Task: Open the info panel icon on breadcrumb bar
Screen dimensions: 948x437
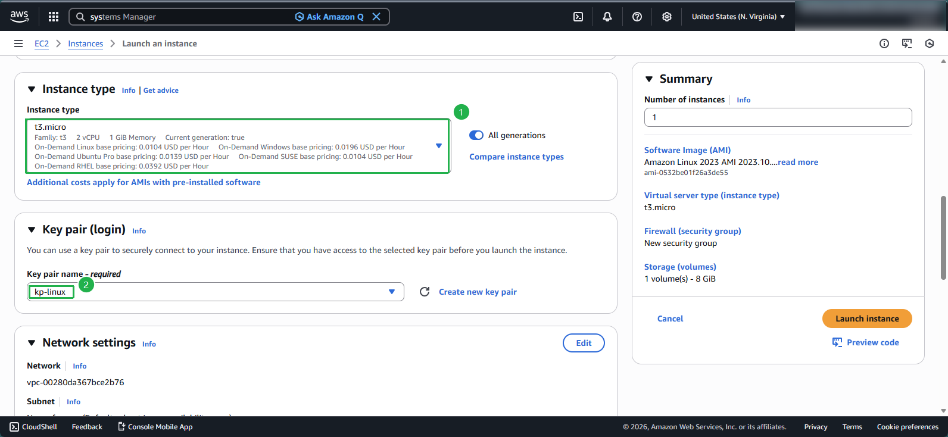Action: [x=884, y=43]
